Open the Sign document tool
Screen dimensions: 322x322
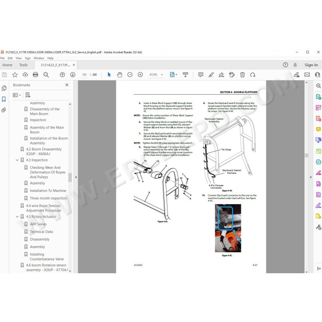[x=221, y=75]
